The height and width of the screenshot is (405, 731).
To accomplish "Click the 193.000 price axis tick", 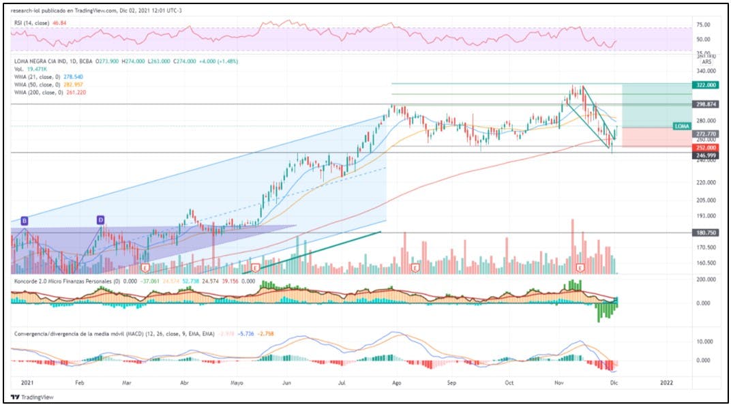I will click(706, 216).
